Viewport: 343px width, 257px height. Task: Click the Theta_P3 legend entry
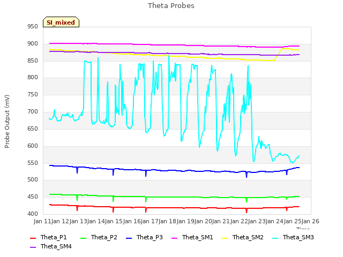(x=144, y=237)
